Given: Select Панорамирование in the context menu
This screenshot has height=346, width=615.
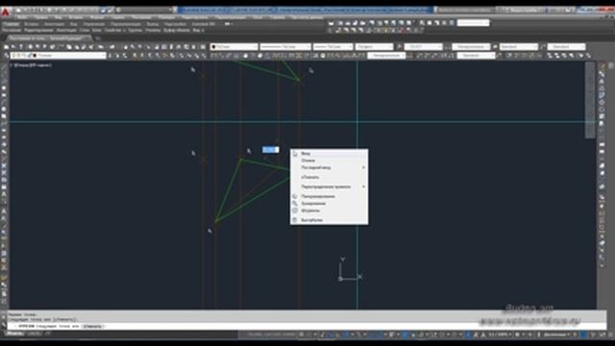Looking at the screenshot, I should (329, 196).
